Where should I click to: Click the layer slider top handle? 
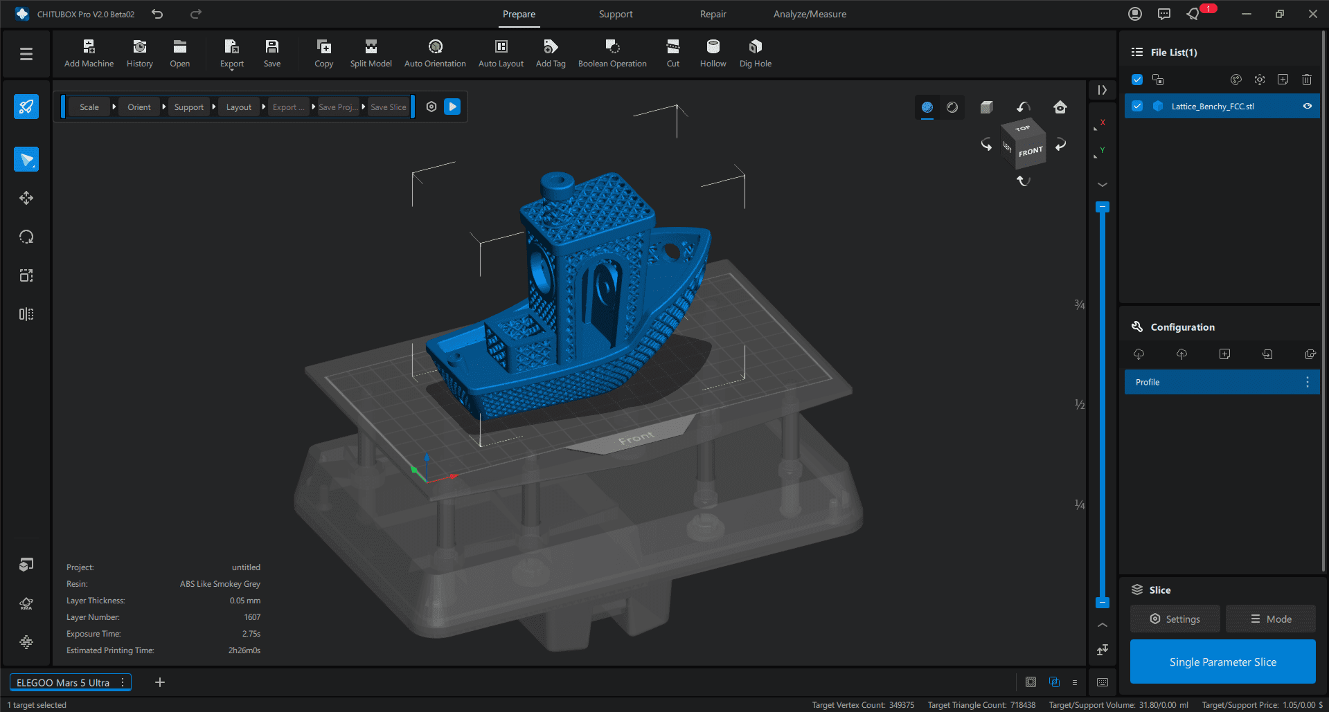(x=1103, y=207)
